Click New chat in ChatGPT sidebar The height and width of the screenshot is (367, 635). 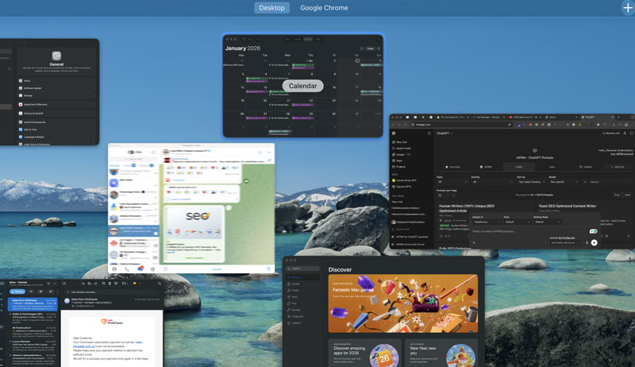point(400,142)
